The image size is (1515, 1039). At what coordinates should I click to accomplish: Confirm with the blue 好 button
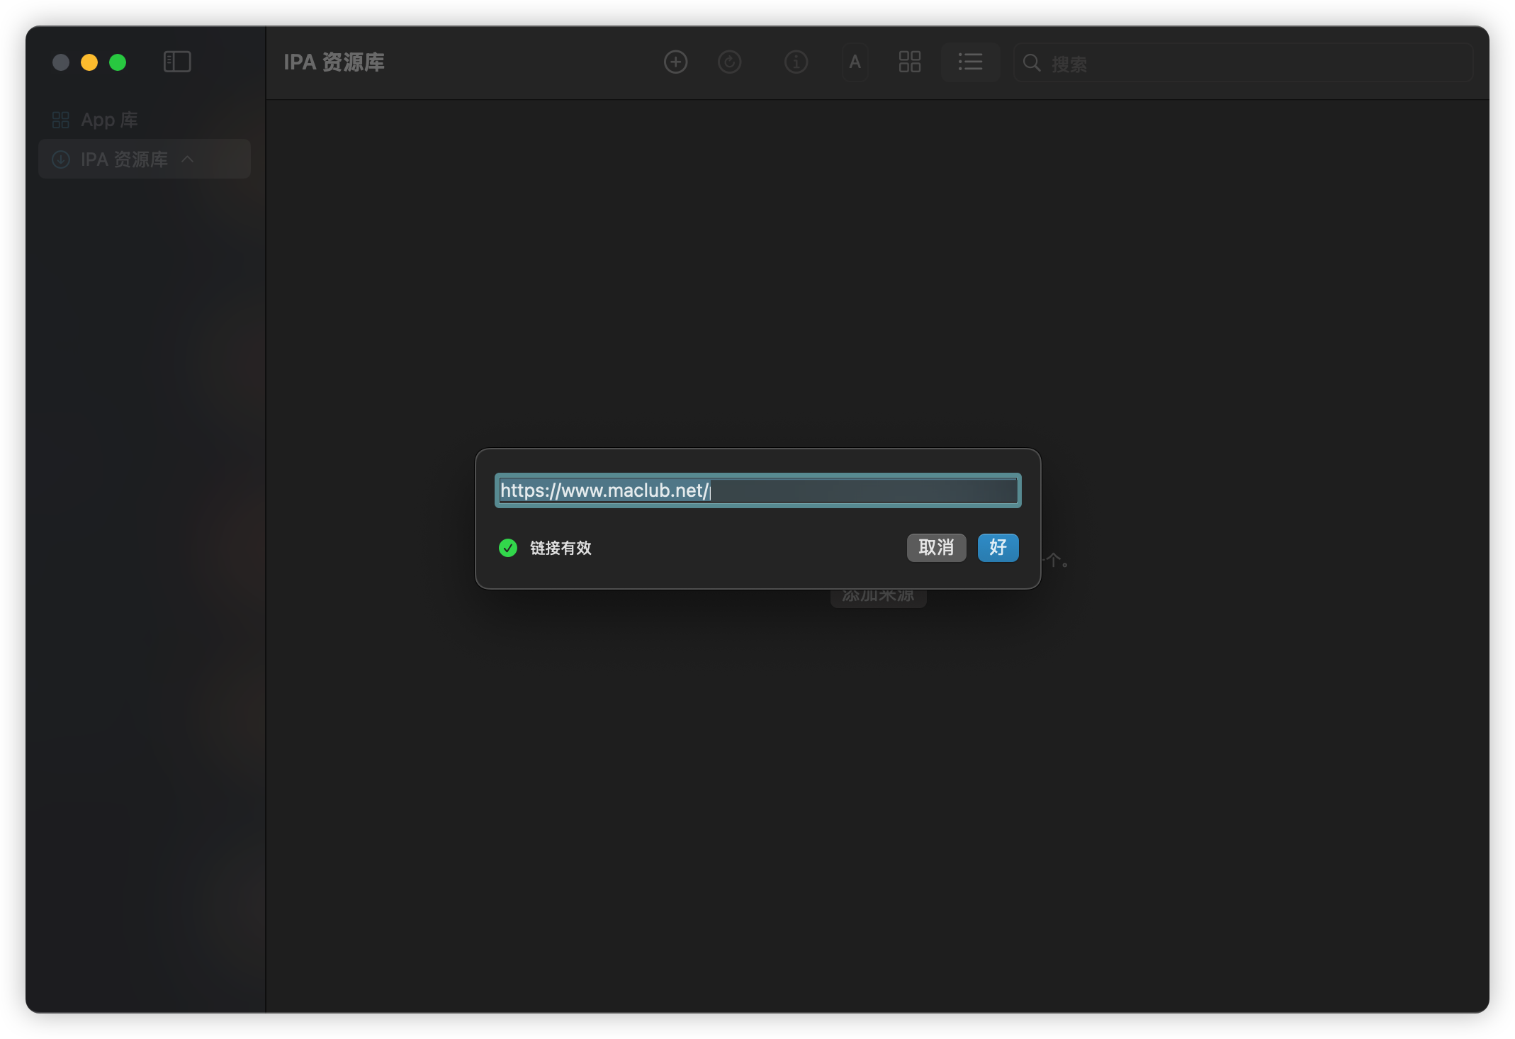[x=997, y=548]
